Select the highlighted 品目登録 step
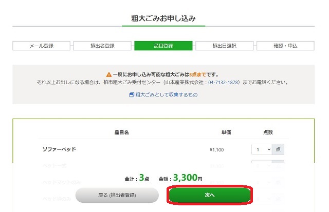Image resolution: width=329 pixels, height=212 pixels. [163, 46]
